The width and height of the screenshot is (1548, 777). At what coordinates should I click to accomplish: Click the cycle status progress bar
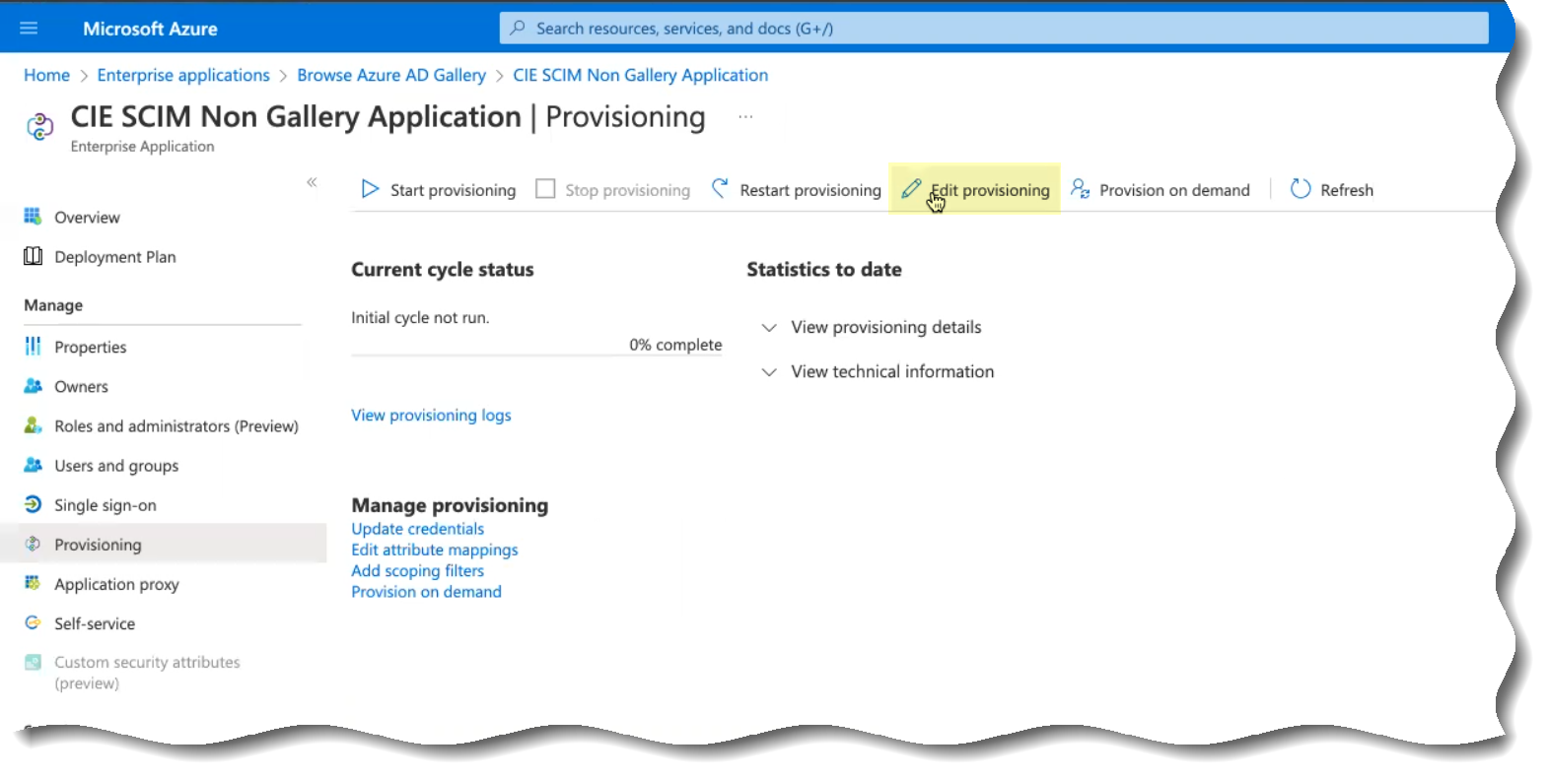[x=536, y=355]
